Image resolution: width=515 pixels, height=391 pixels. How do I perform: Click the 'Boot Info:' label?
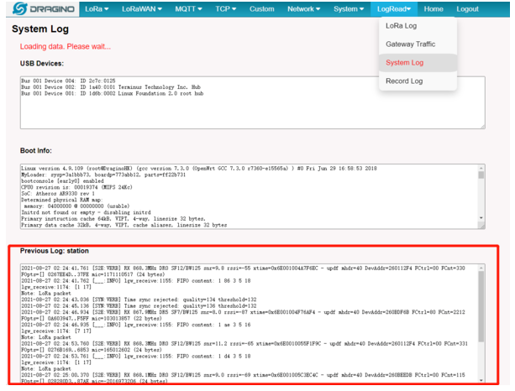click(36, 150)
